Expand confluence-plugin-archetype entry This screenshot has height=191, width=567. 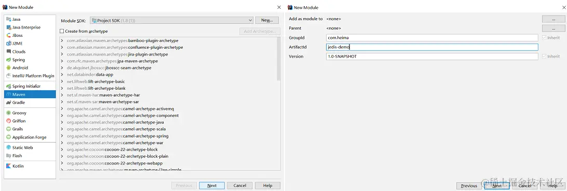62,47
